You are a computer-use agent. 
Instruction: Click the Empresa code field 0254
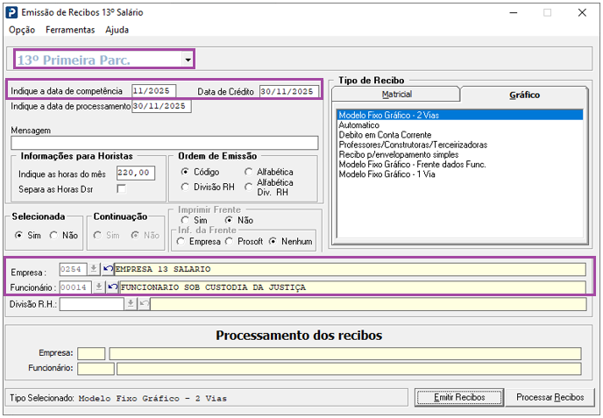click(x=73, y=269)
